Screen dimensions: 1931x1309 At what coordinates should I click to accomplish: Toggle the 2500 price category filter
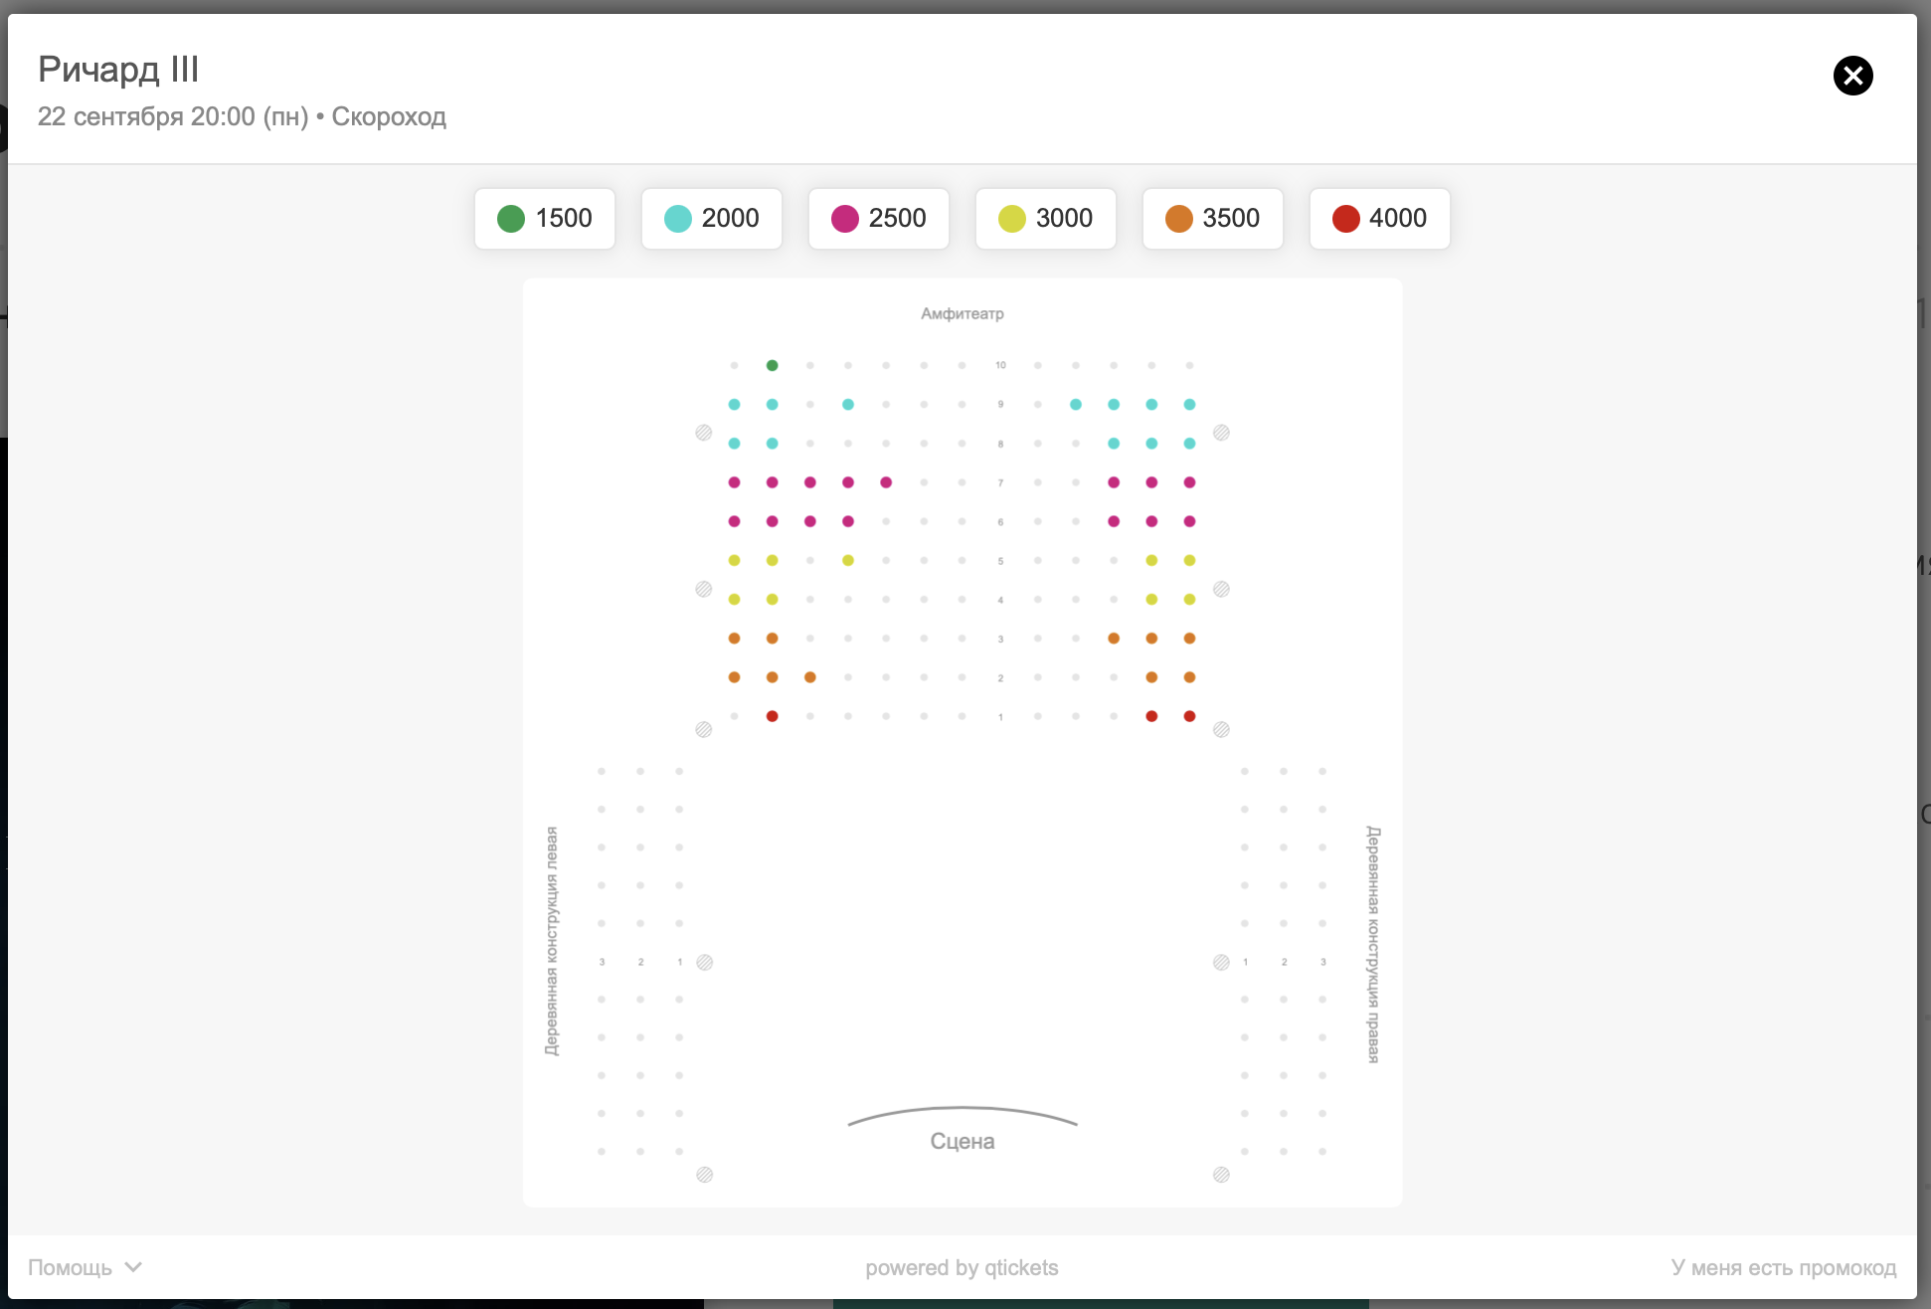pos(879,219)
